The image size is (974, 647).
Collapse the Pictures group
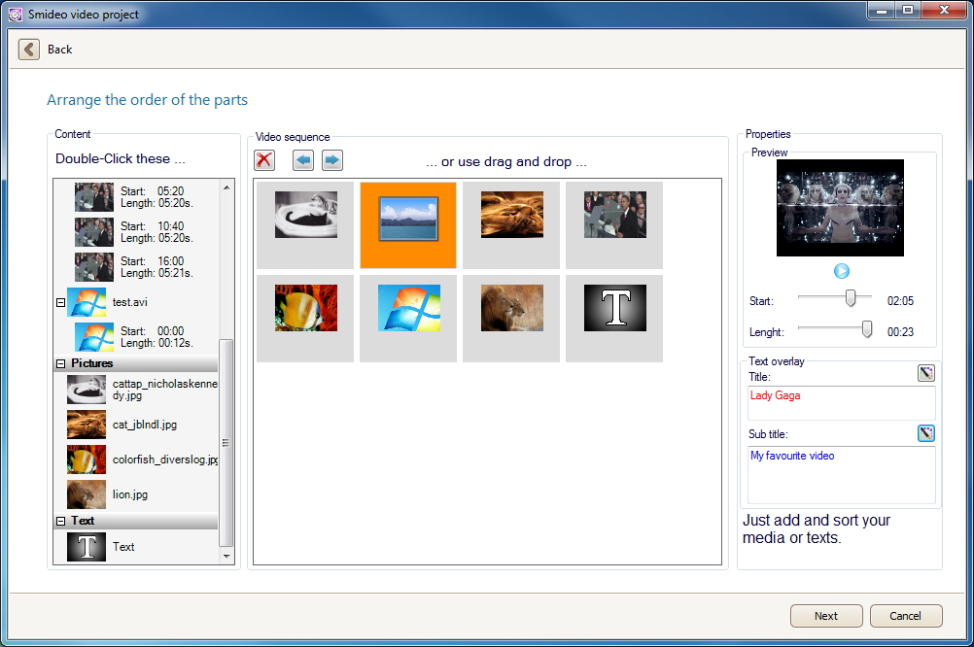click(x=60, y=363)
